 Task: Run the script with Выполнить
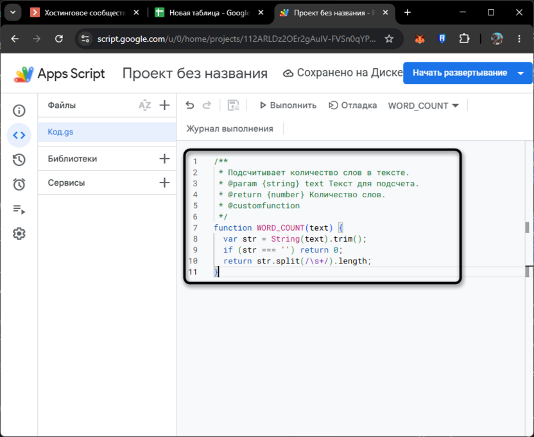288,105
